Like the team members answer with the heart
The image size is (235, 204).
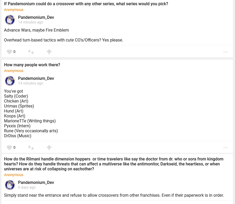(9, 148)
